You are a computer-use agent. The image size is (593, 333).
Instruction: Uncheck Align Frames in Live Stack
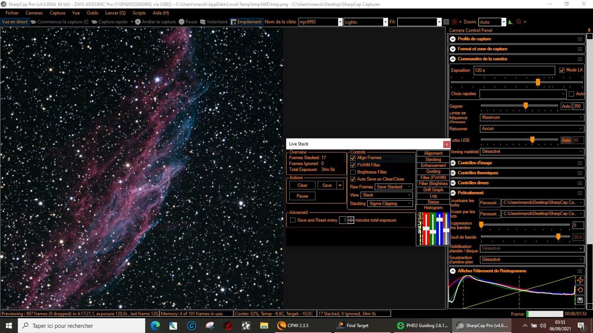point(353,158)
